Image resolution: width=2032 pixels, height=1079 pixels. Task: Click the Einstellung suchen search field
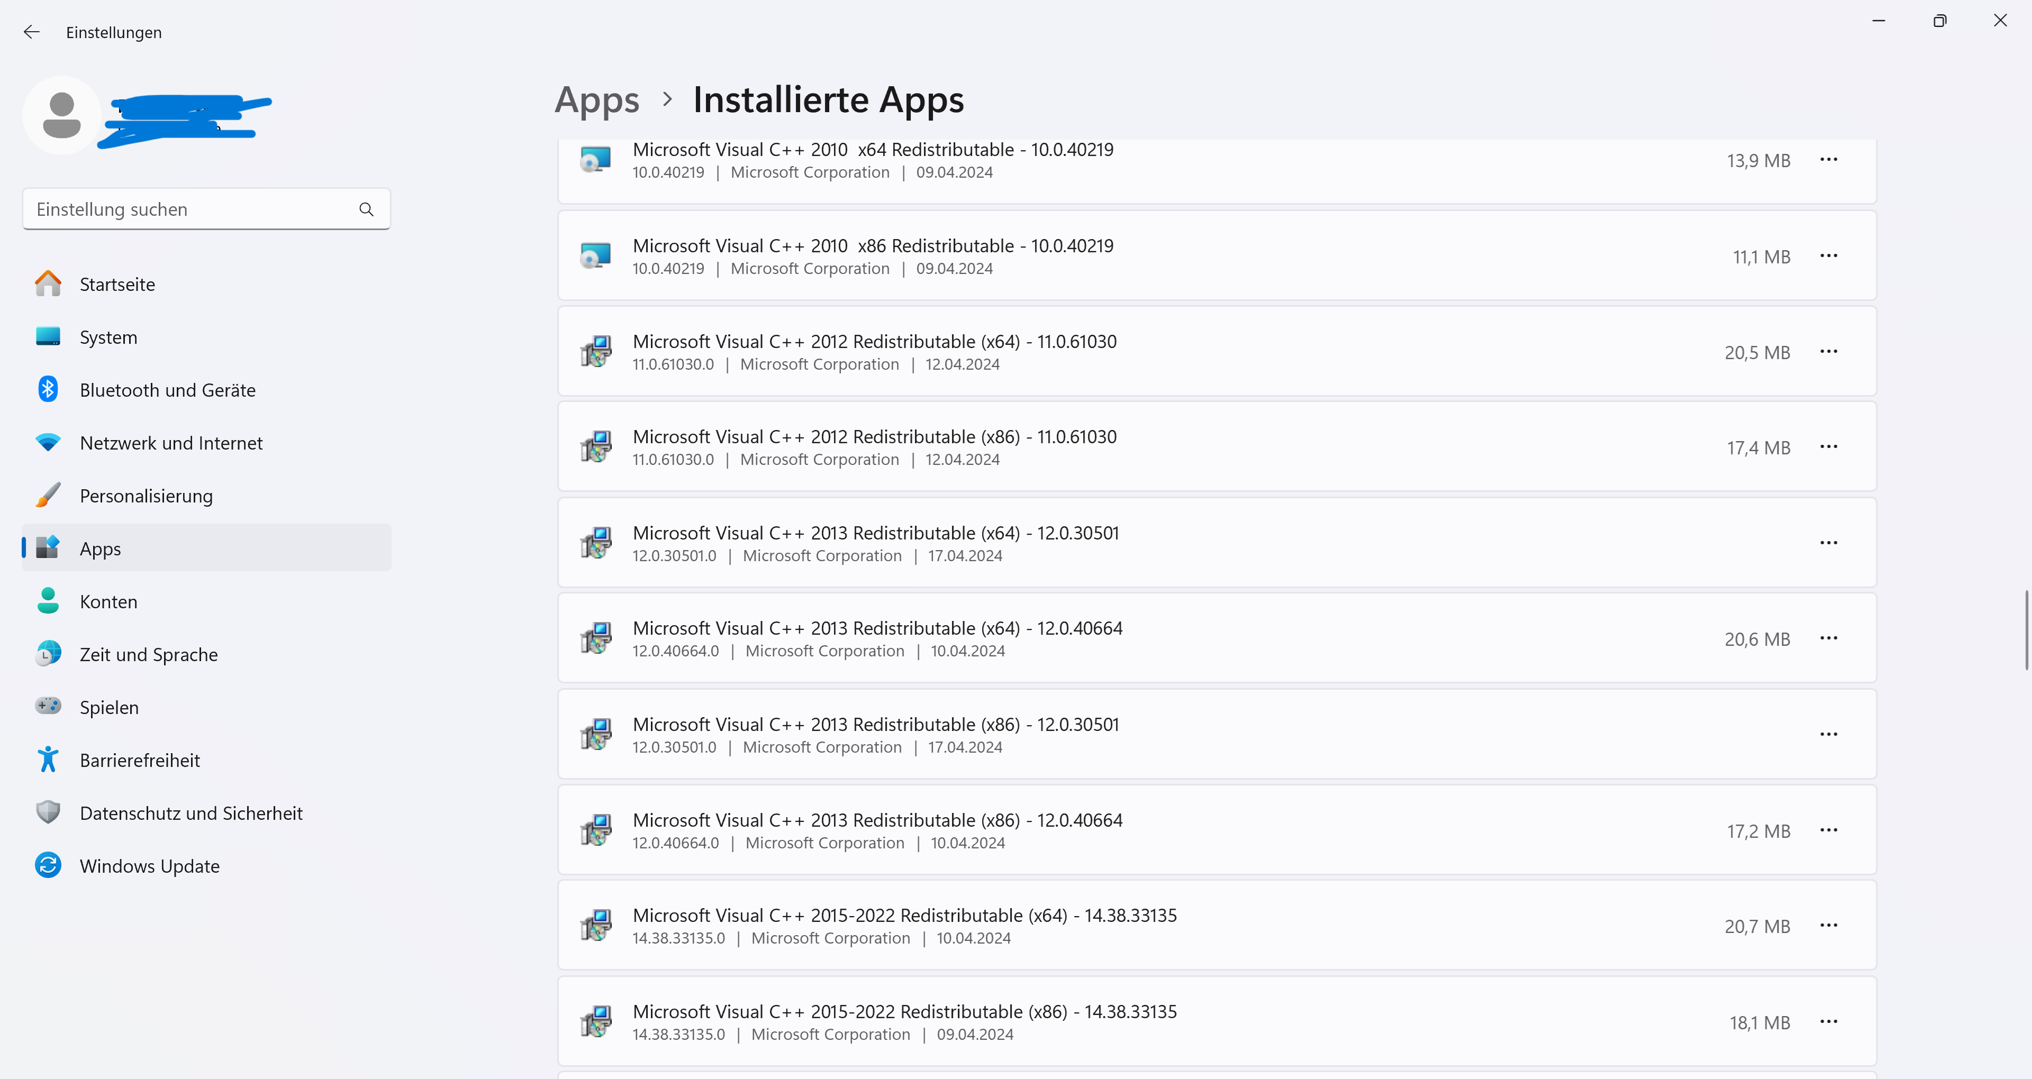click(189, 209)
